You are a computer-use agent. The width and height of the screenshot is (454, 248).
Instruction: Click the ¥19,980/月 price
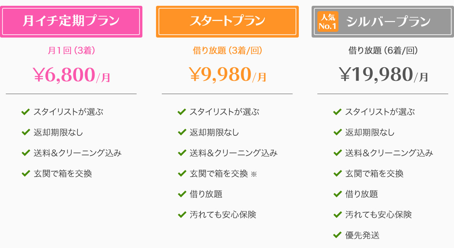point(383,74)
